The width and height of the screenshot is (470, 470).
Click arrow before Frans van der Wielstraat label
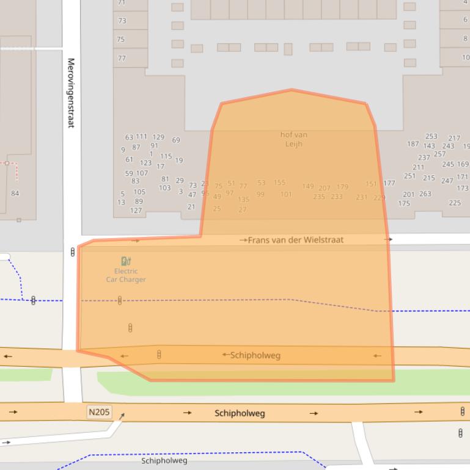click(x=243, y=240)
